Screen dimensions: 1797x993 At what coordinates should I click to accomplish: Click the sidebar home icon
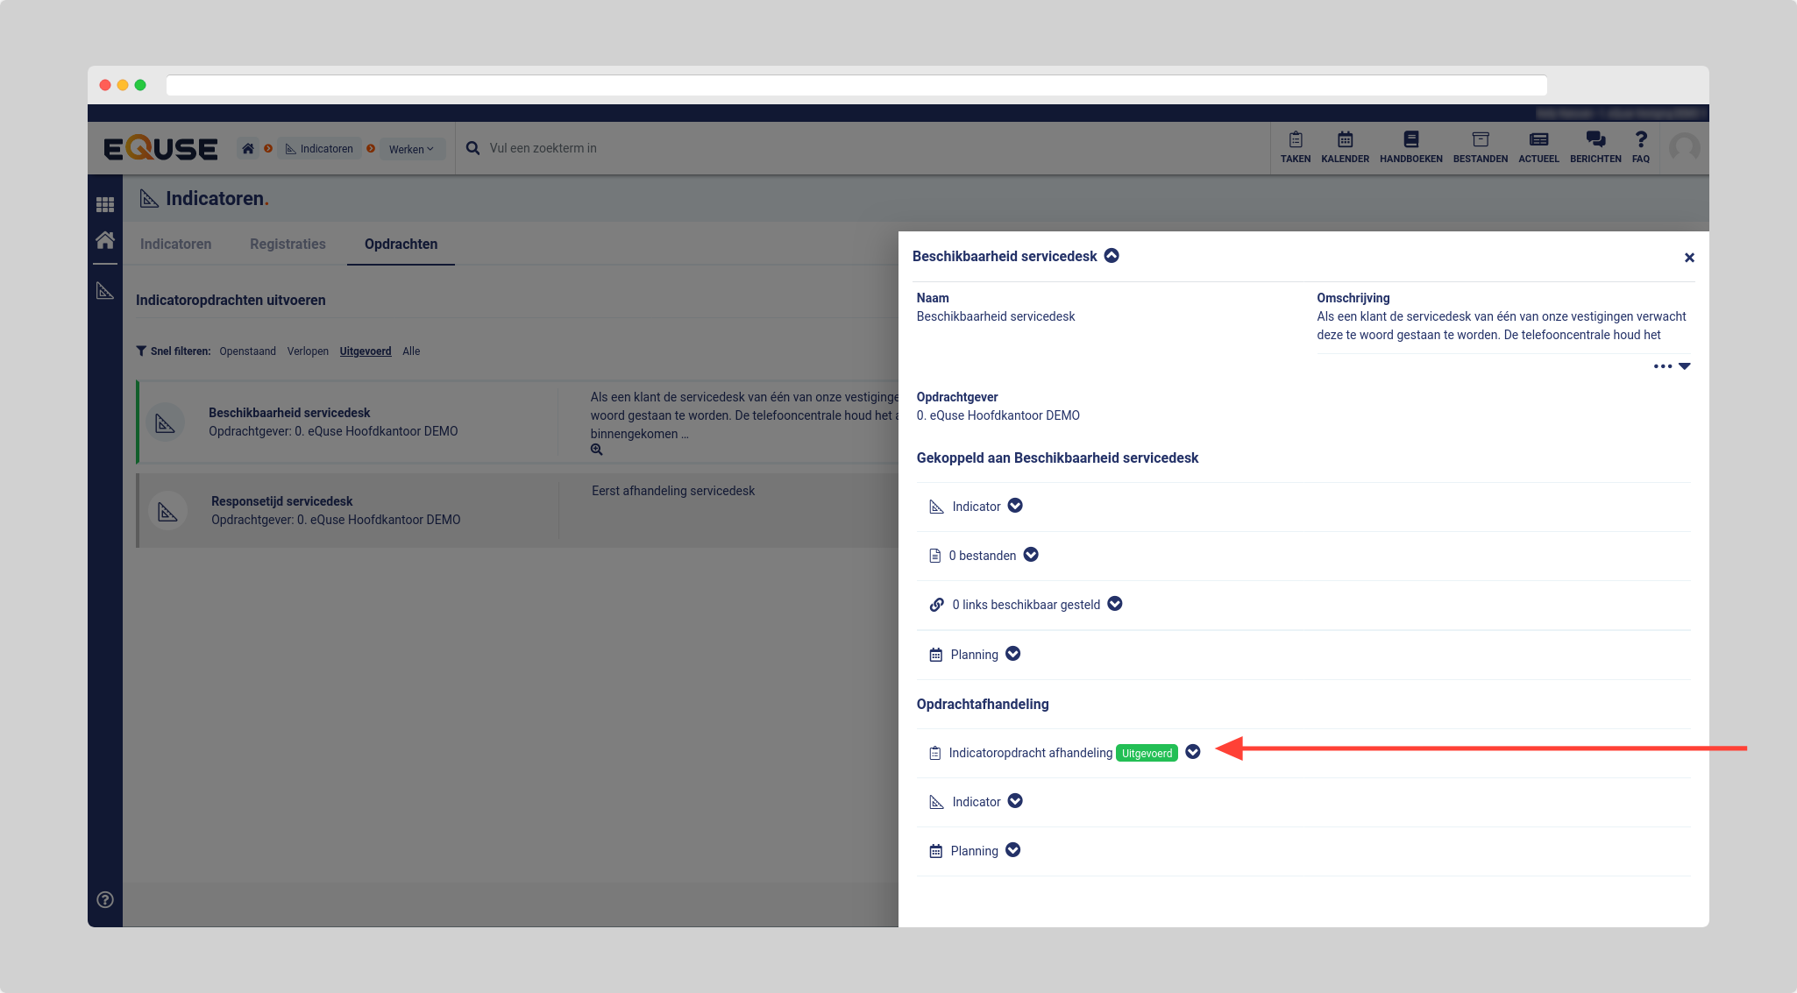click(105, 239)
